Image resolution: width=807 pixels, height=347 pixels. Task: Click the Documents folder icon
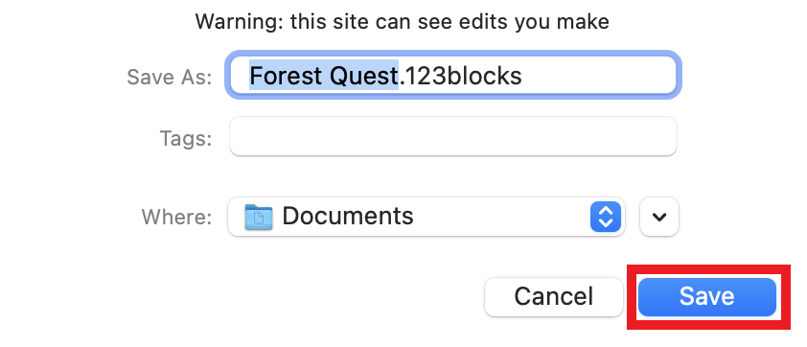click(259, 217)
